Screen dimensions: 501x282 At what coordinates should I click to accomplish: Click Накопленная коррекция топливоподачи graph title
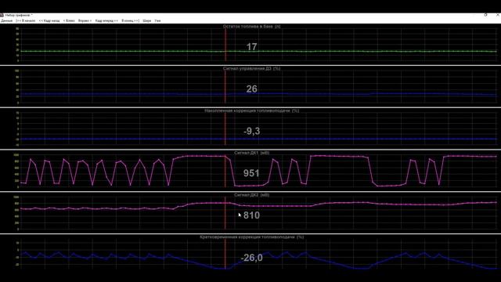[x=252, y=110]
